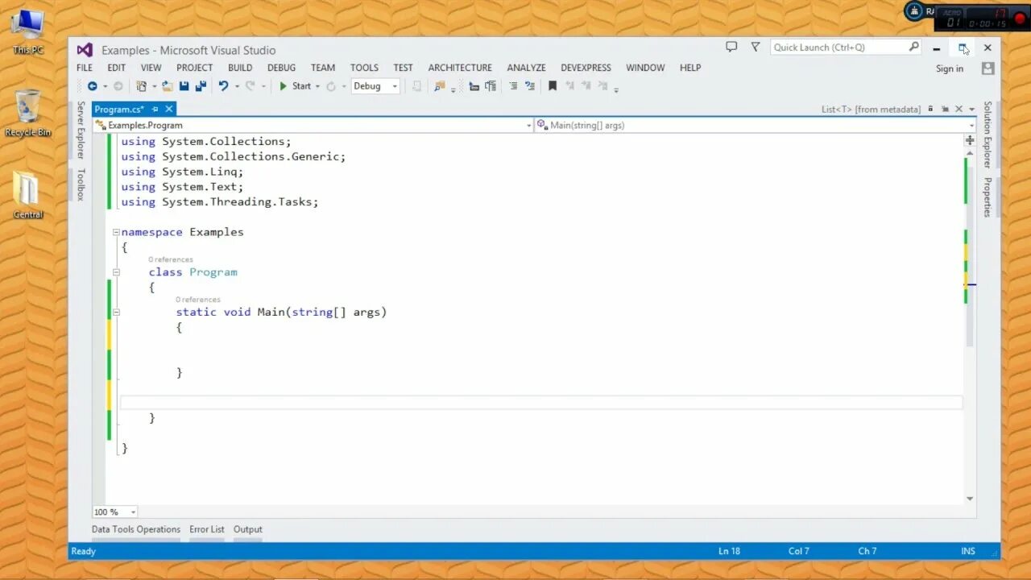Click the decrease indent toolbar icon
The width and height of the screenshot is (1031, 580).
474,86
